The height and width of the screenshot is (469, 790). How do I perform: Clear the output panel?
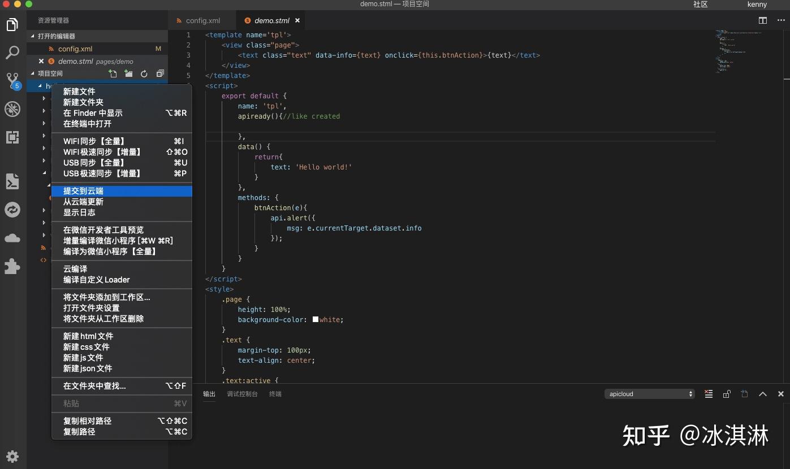pyautogui.click(x=709, y=394)
